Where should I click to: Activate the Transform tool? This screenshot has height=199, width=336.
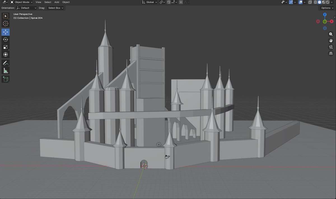(6, 55)
